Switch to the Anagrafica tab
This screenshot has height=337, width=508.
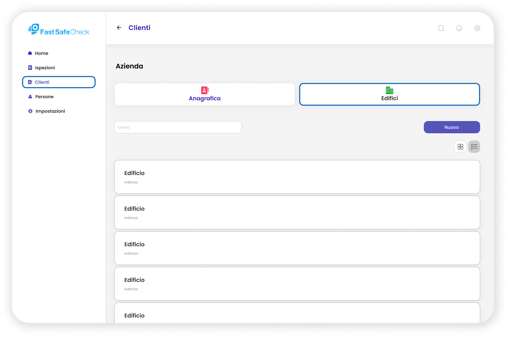tap(205, 94)
